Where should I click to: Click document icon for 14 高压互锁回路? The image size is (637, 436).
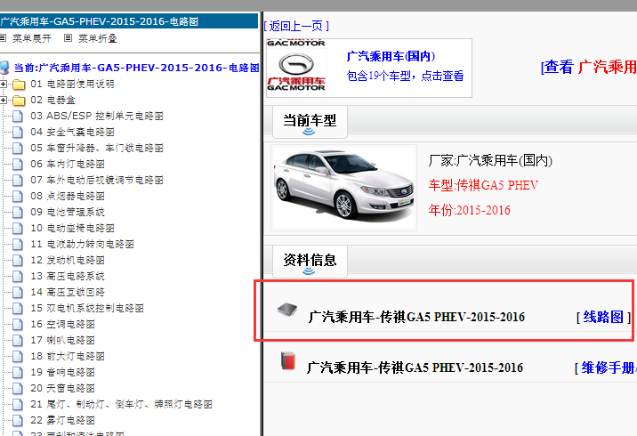pos(18,292)
